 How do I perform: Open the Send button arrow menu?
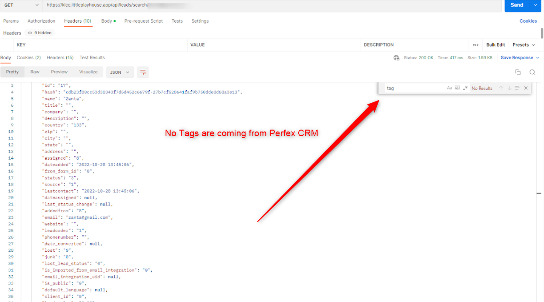click(x=536, y=5)
